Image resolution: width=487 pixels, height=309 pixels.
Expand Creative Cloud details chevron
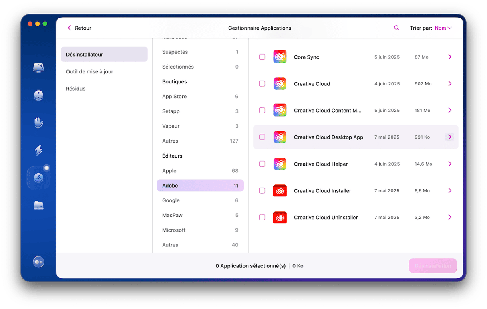tap(450, 84)
